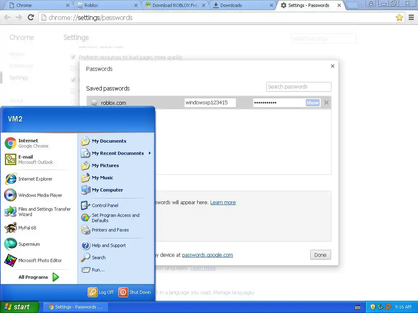Open Google Chrome from Start menu

tap(27, 143)
